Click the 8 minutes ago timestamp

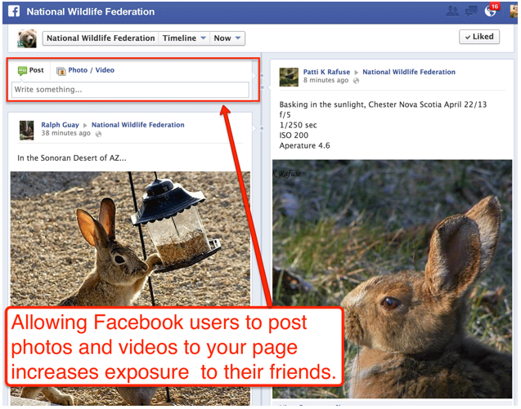326,80
